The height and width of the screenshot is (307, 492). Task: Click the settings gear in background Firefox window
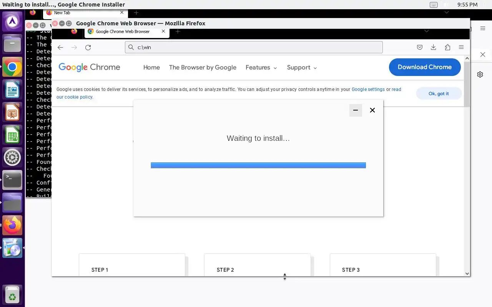[480, 74]
